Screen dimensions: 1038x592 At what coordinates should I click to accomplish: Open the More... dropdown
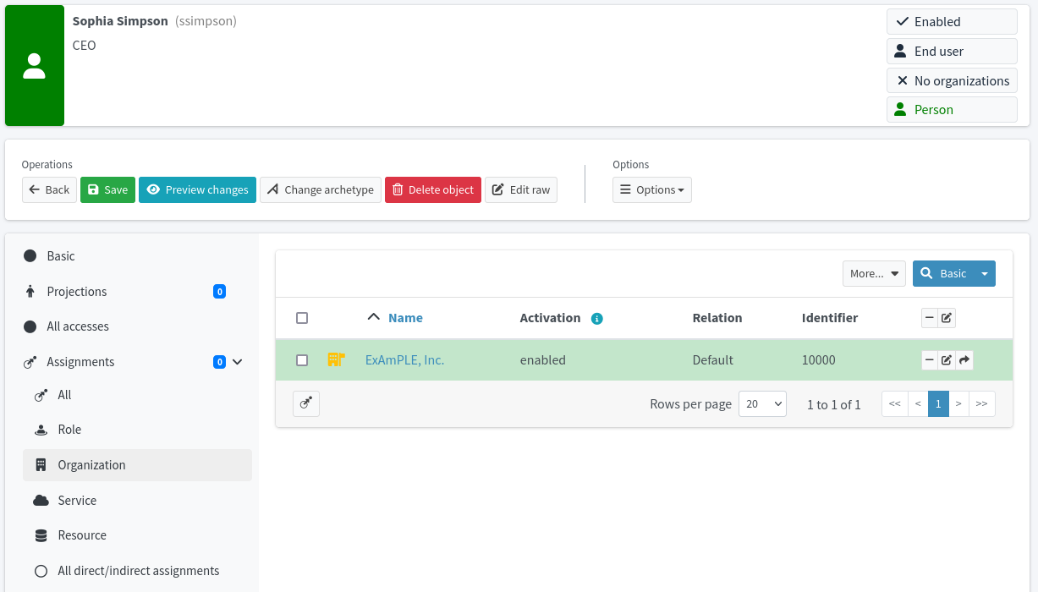(874, 273)
